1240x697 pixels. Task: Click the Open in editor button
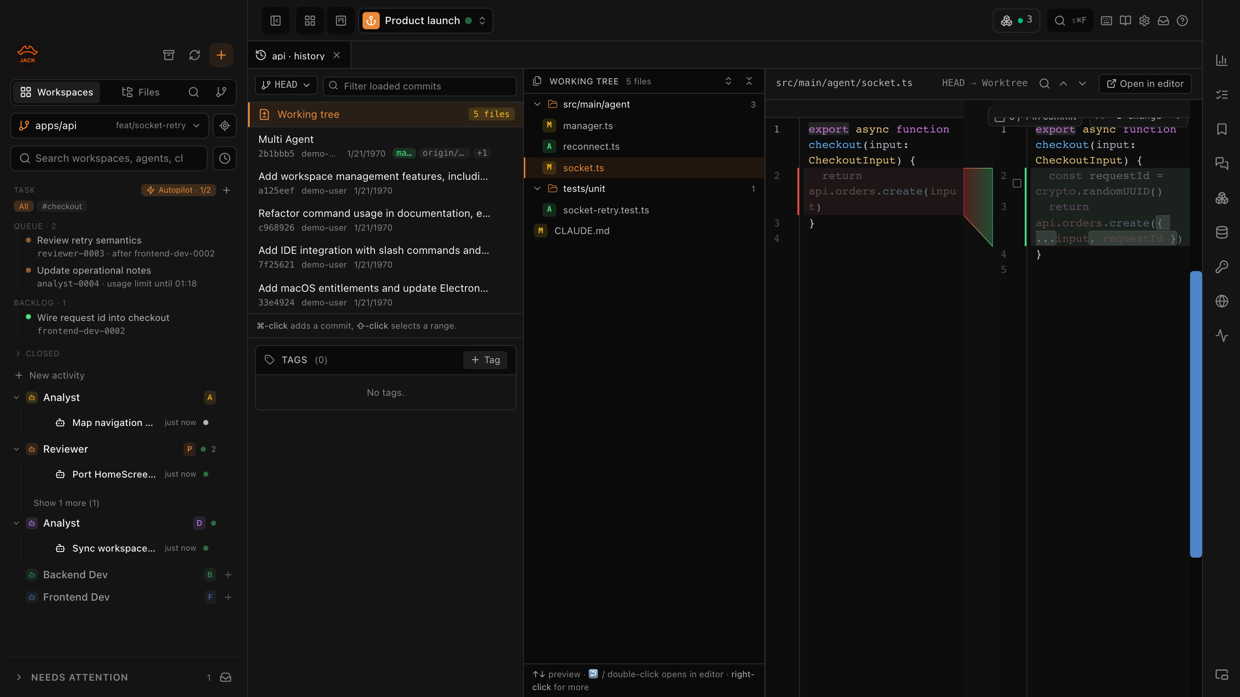(x=1145, y=84)
